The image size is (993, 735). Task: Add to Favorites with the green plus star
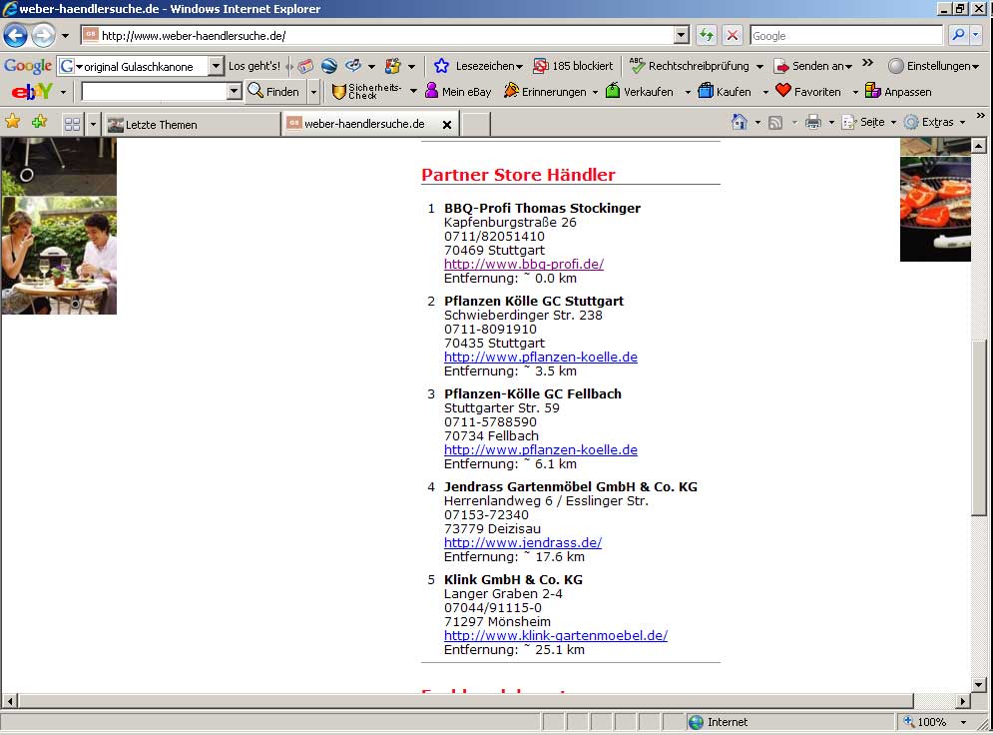point(39,122)
